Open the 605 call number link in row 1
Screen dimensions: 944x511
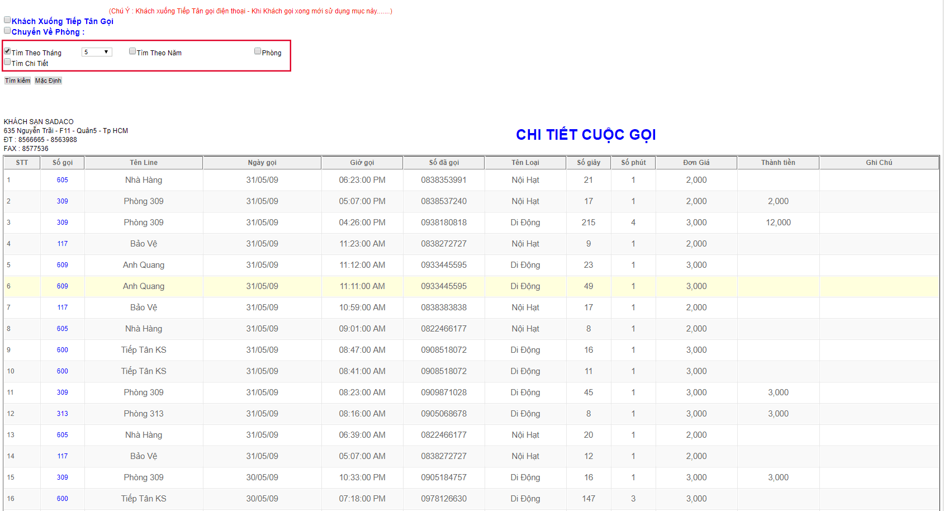[62, 180]
